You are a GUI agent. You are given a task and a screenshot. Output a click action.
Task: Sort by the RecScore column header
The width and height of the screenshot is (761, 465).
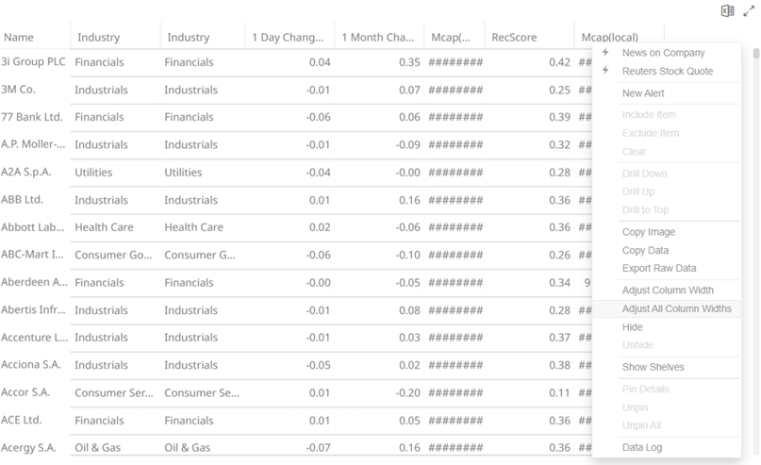click(x=513, y=38)
